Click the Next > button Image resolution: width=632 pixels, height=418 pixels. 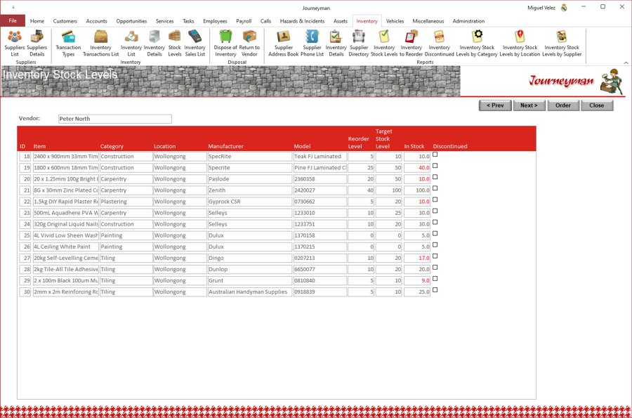click(529, 105)
